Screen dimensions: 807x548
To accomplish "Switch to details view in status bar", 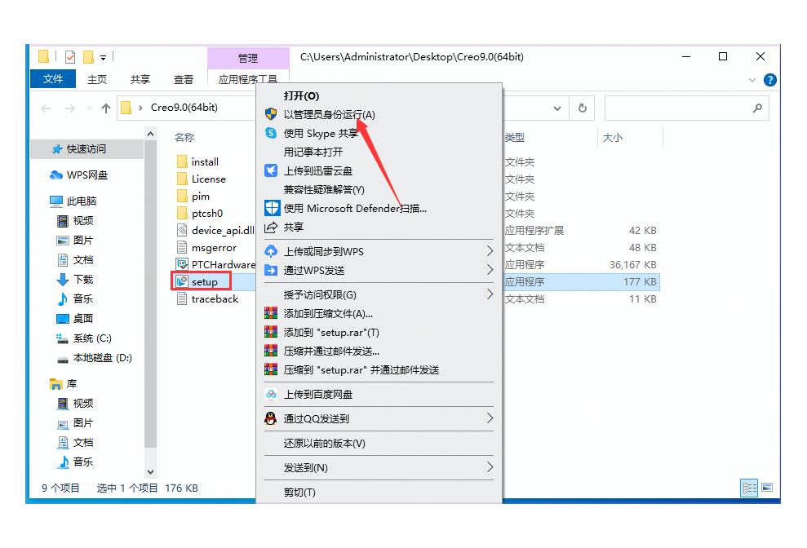I will [749, 488].
